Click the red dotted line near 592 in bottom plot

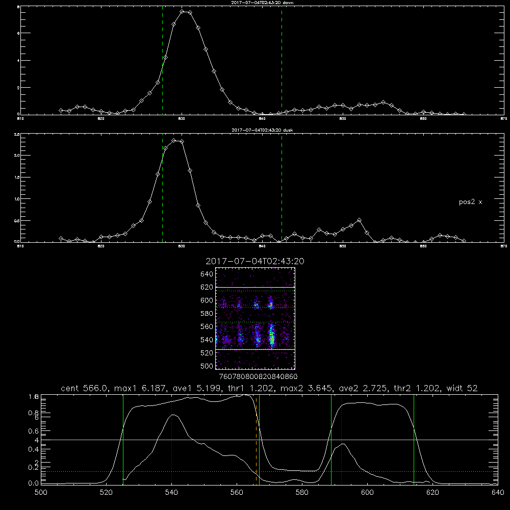[x=341, y=440]
